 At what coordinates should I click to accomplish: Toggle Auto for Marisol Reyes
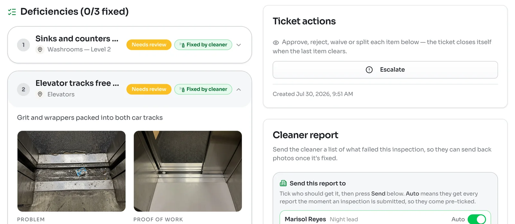(x=477, y=219)
